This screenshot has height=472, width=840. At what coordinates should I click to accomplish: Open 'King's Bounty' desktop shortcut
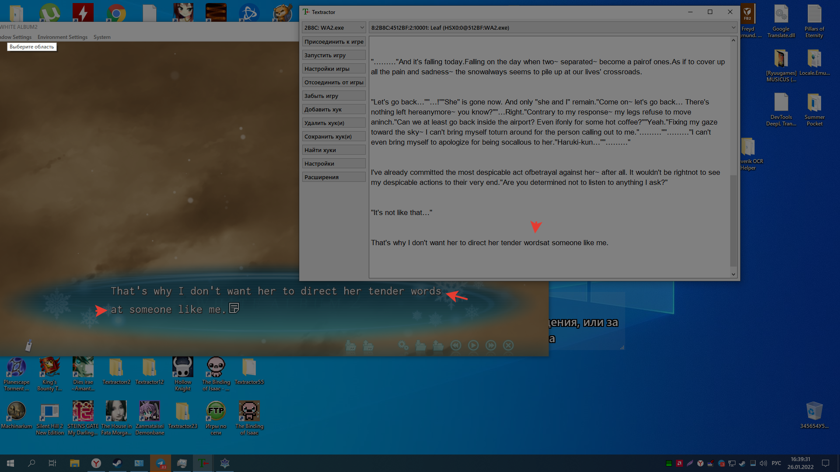pos(49,374)
